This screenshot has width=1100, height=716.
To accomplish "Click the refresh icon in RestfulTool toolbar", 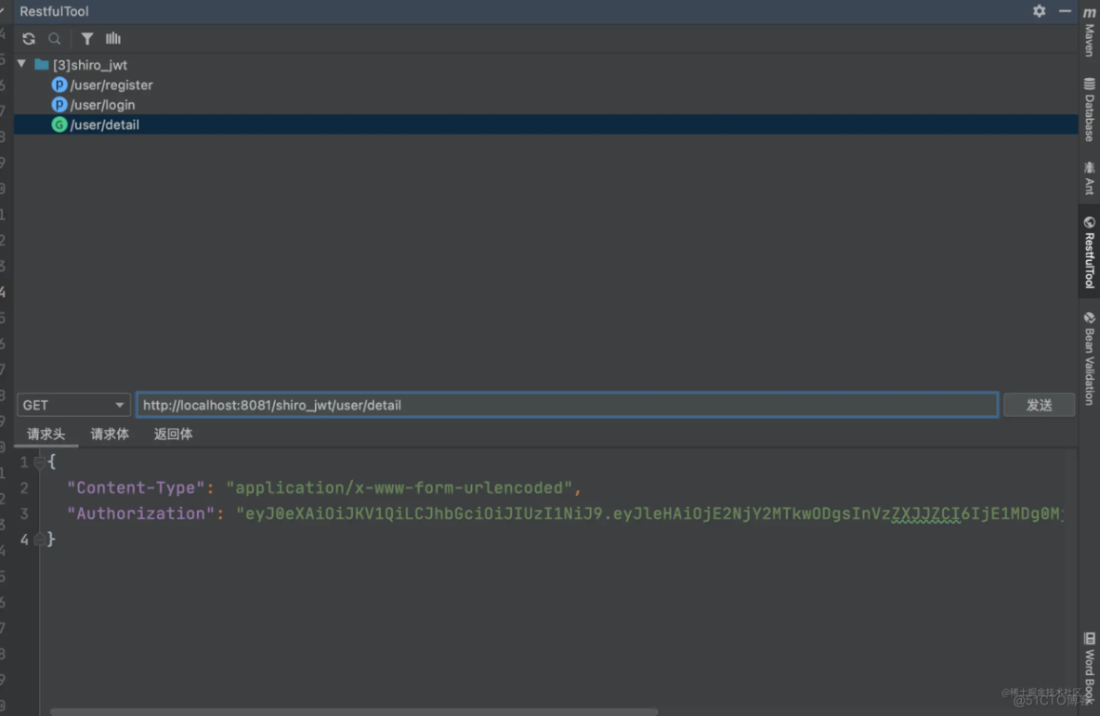I will click(29, 39).
